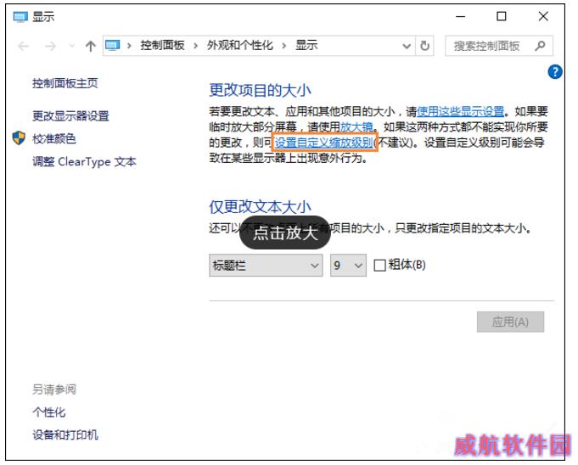The image size is (578, 465).
Task: Expand chevron after 外观和个性化 breadcrumb
Action: tap(283, 46)
